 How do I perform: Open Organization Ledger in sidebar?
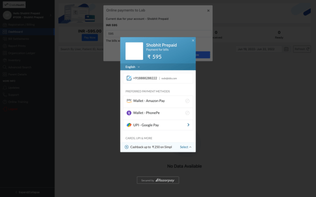[22, 53]
